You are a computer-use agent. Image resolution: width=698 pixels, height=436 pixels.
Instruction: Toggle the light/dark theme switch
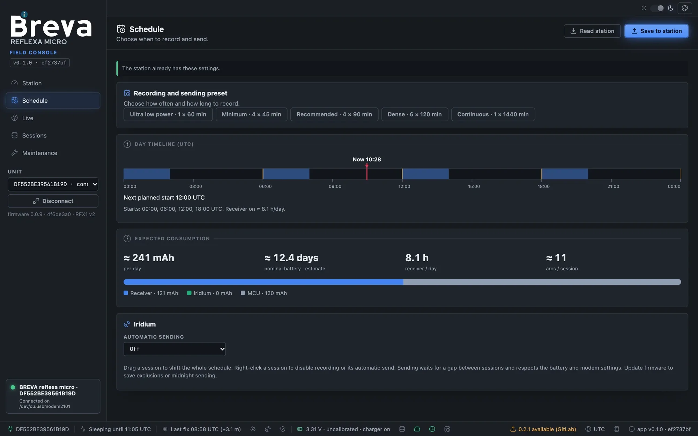657,8
